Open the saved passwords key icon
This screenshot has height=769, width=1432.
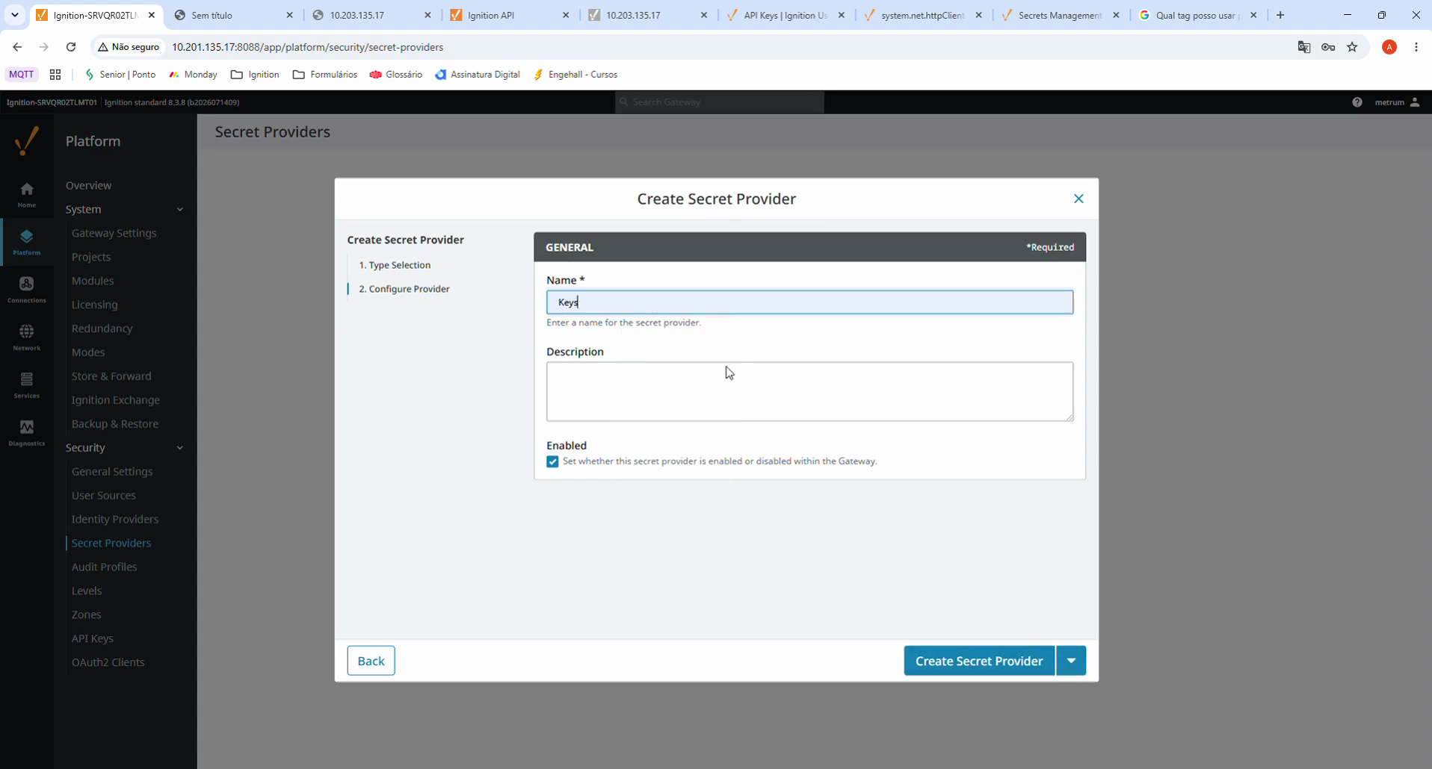pos(1328,47)
